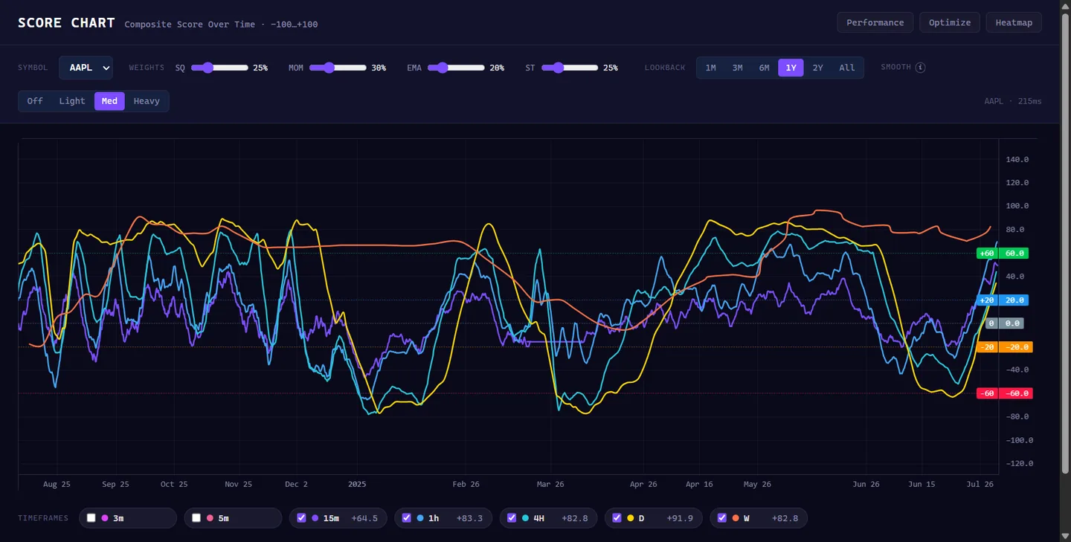1071x542 pixels.
Task: Open the AAPL symbol dropdown
Action: tap(86, 68)
